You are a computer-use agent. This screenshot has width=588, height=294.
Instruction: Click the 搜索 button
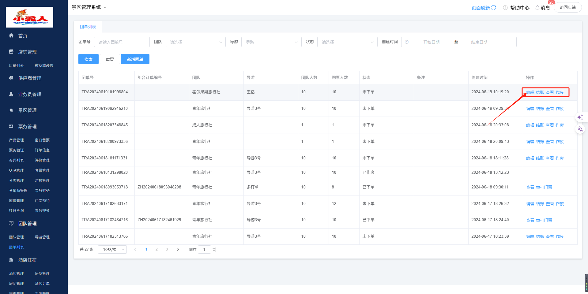(88, 59)
